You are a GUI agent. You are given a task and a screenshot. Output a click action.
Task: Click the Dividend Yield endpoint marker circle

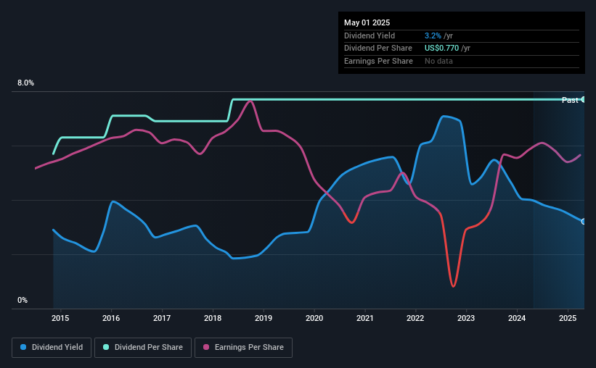click(x=584, y=222)
